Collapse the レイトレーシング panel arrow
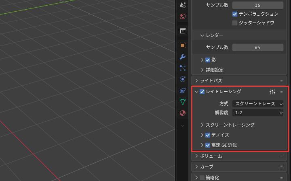Viewport: 291px width, 181px height. pos(196,92)
